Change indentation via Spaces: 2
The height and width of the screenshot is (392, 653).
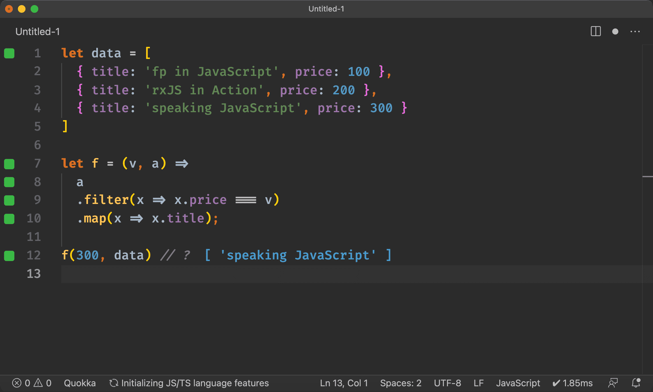click(x=401, y=383)
